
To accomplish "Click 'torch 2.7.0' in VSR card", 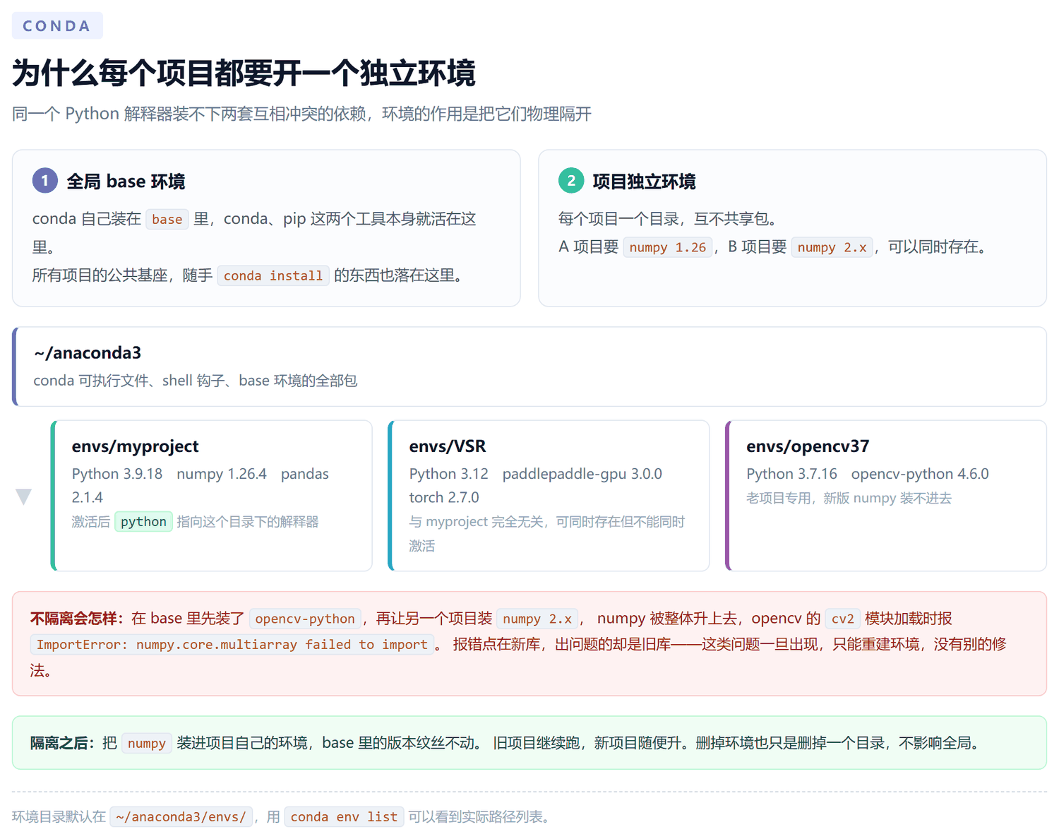I will [444, 498].
